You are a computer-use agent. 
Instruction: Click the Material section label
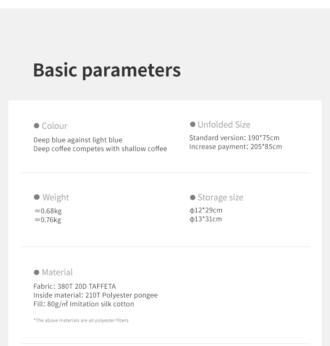point(57,272)
